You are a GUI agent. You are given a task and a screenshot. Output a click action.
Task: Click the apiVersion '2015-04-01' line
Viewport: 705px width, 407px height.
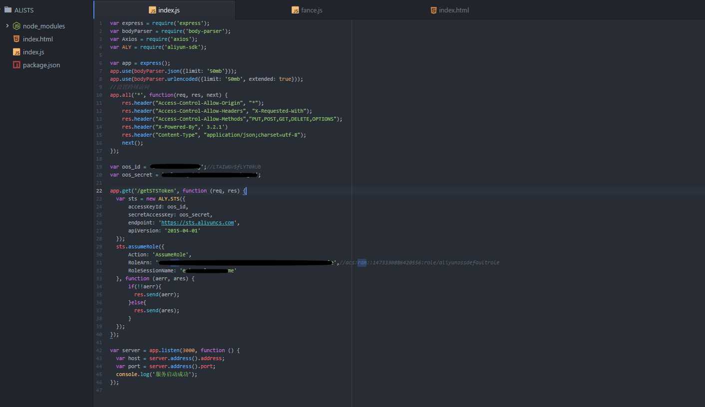click(164, 230)
